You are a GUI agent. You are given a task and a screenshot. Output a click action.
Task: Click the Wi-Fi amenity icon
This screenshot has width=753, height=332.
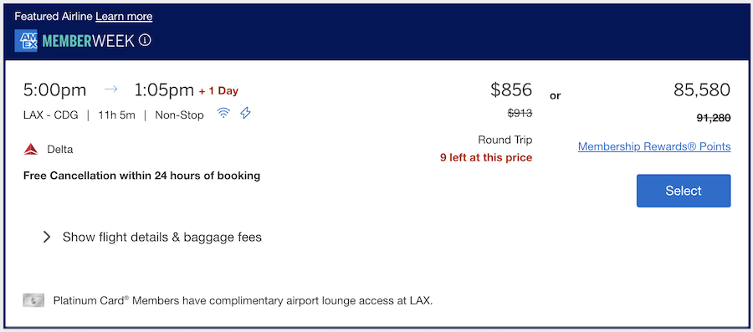[223, 114]
